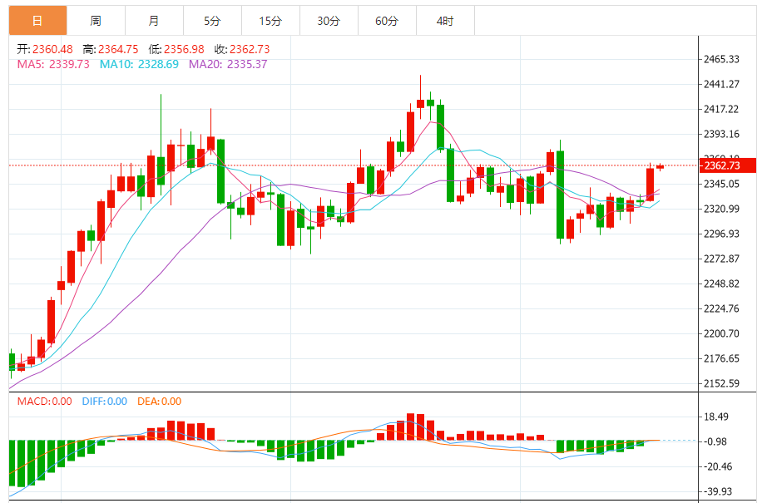
Task: Open the 30分 chart tab
Action: point(329,21)
